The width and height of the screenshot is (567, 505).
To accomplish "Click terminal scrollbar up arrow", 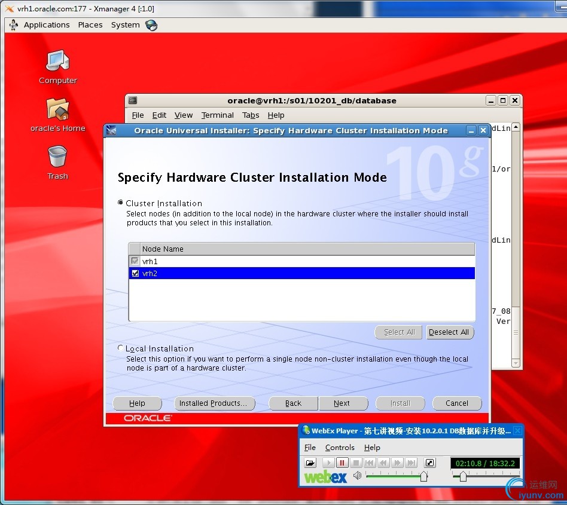I will pos(516,127).
